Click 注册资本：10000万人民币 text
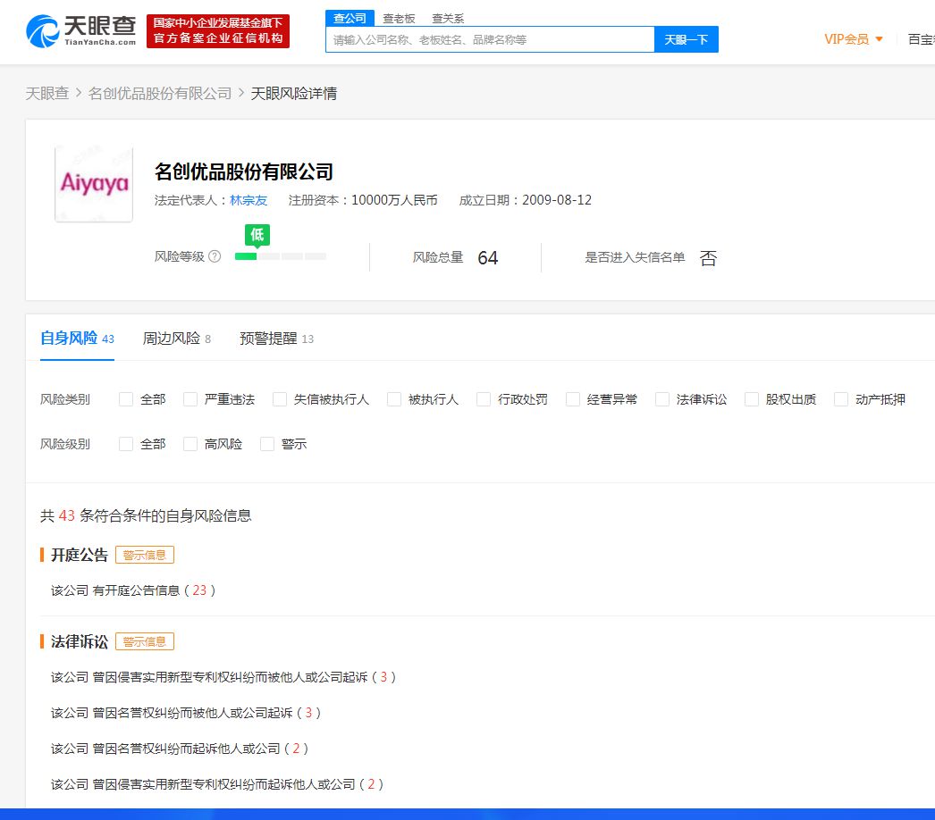 pos(363,200)
